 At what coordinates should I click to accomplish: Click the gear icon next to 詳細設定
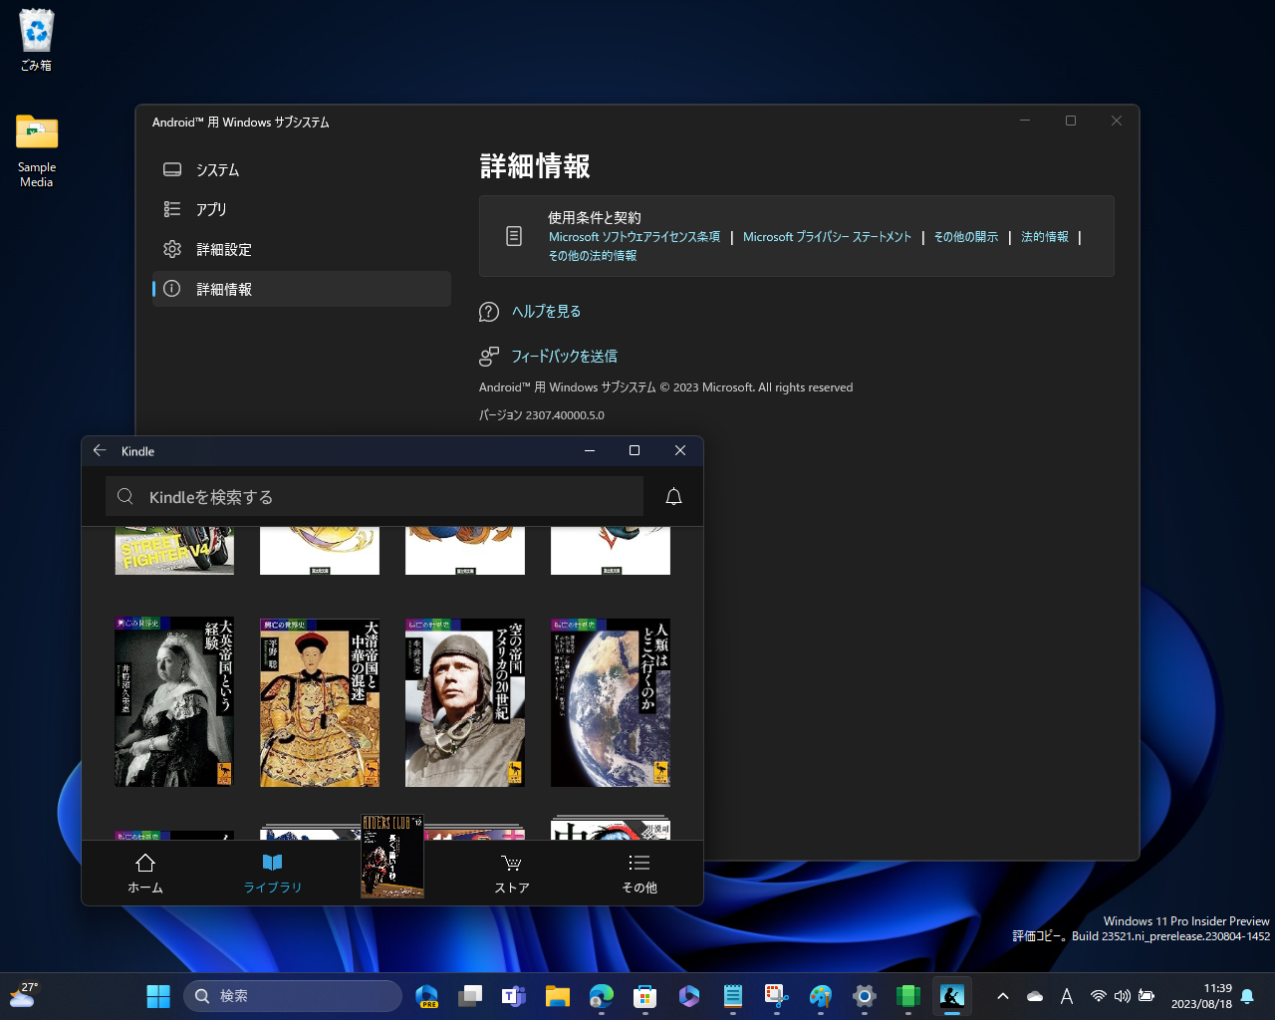click(x=172, y=249)
